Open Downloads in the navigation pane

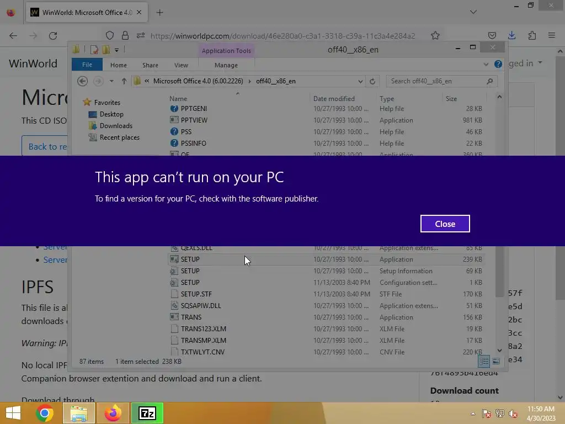pyautogui.click(x=116, y=125)
